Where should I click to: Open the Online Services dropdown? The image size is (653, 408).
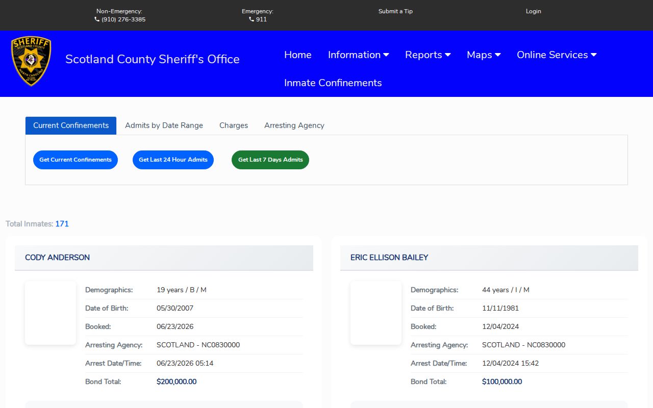click(x=557, y=55)
